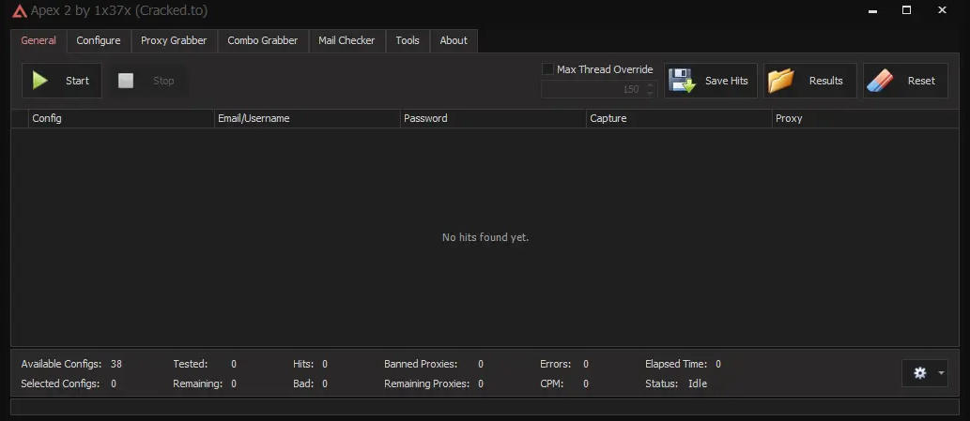
Task: Click the green Start play icon
Action: [x=40, y=81]
